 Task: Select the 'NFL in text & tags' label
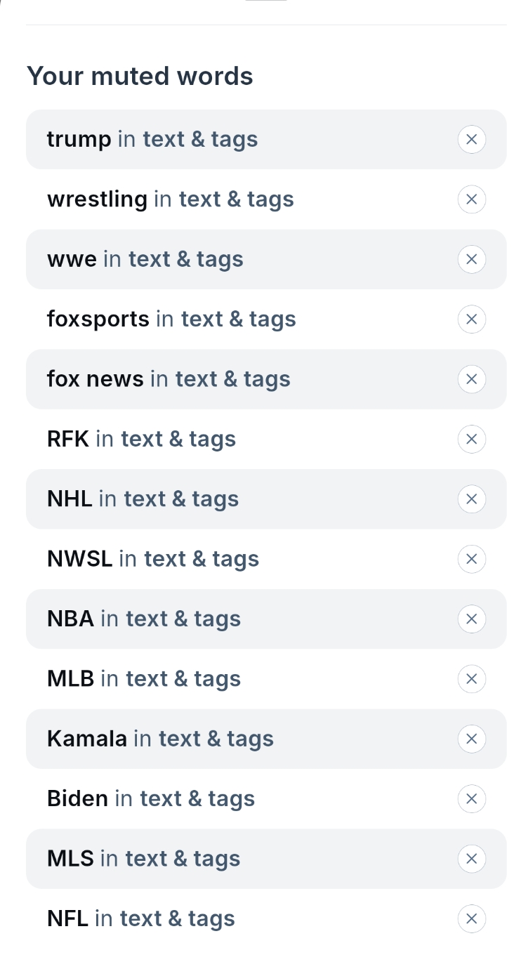click(140, 918)
